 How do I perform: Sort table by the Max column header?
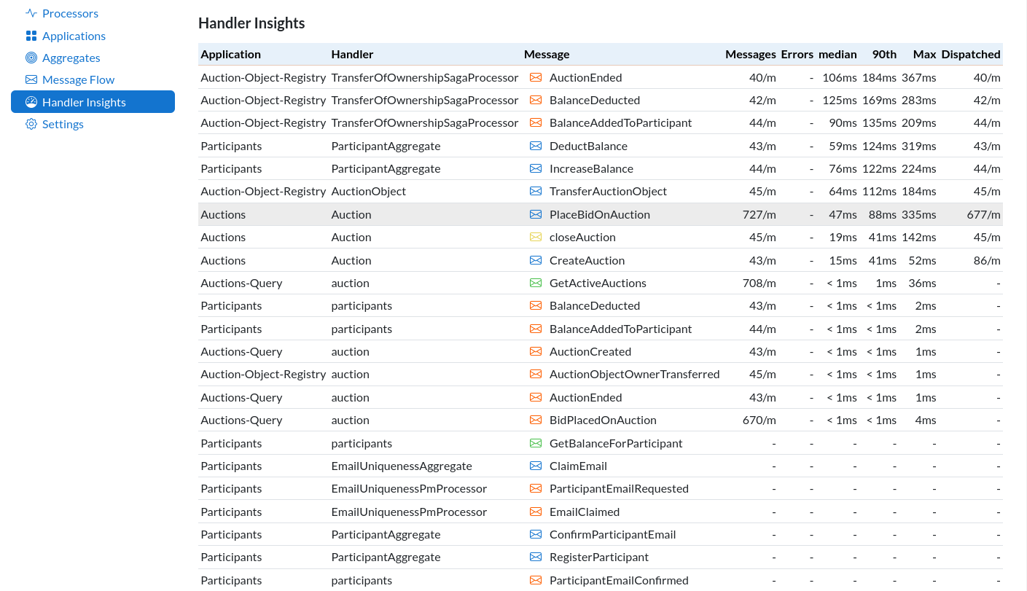click(x=924, y=54)
